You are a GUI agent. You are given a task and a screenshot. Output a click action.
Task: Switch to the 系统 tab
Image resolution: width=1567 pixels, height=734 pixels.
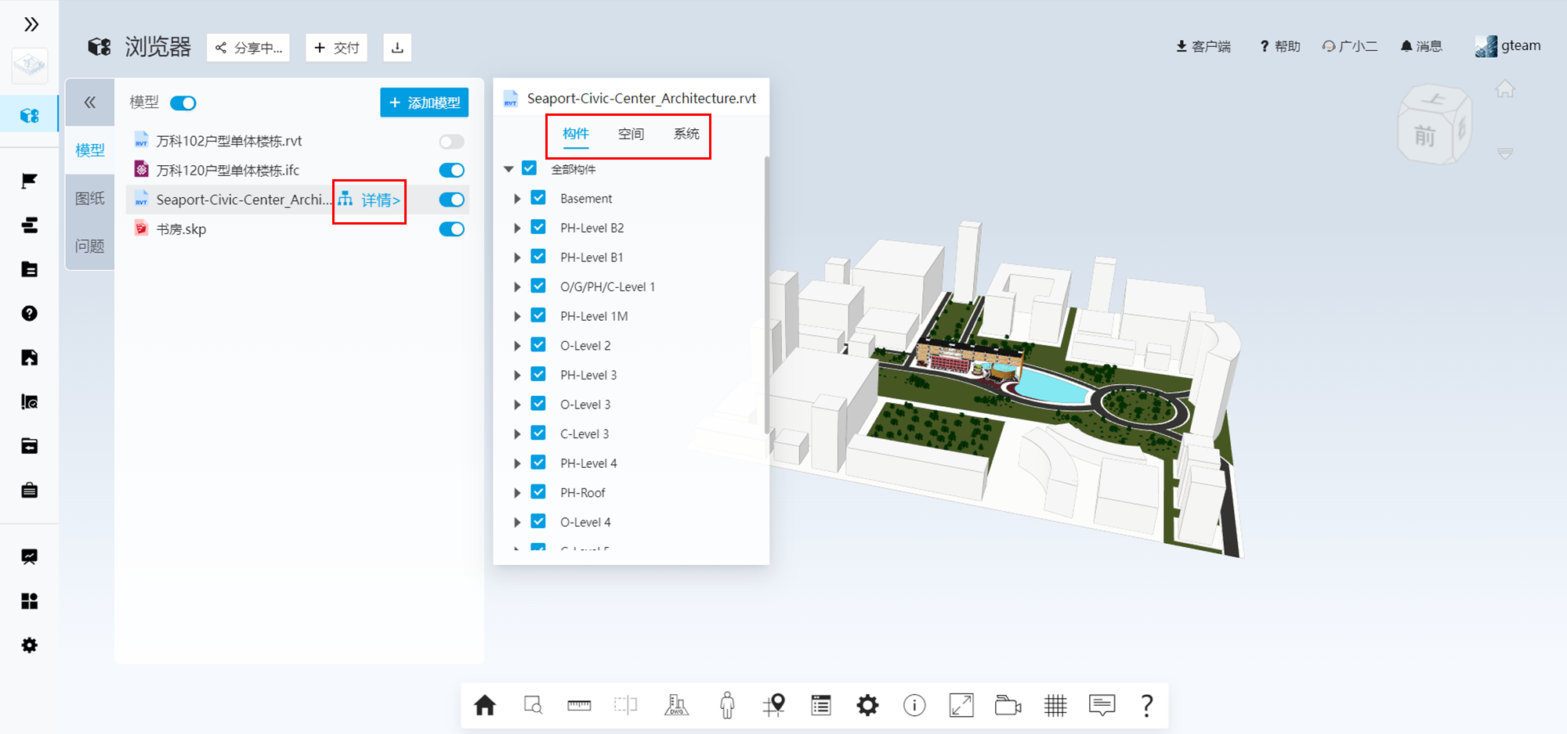[x=686, y=134]
